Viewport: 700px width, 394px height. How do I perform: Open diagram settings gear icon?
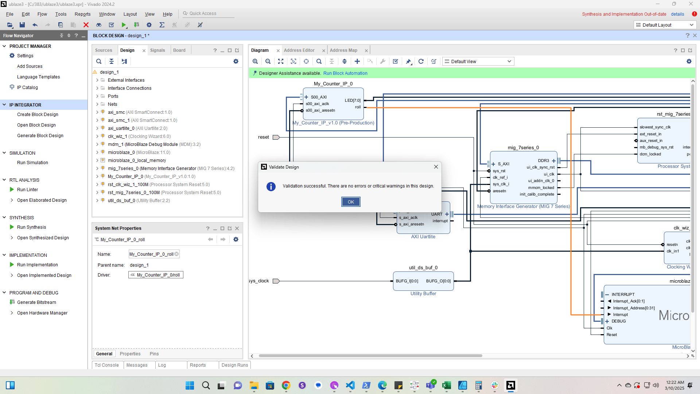click(x=689, y=61)
